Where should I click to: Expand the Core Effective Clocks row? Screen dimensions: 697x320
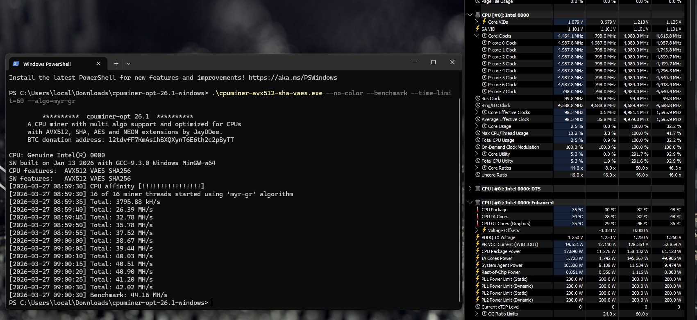click(x=477, y=112)
